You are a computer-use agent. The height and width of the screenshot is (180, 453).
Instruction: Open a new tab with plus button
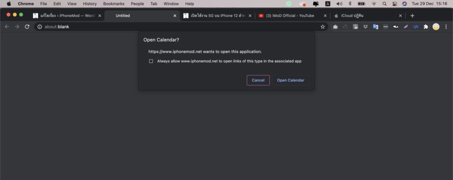click(412, 15)
